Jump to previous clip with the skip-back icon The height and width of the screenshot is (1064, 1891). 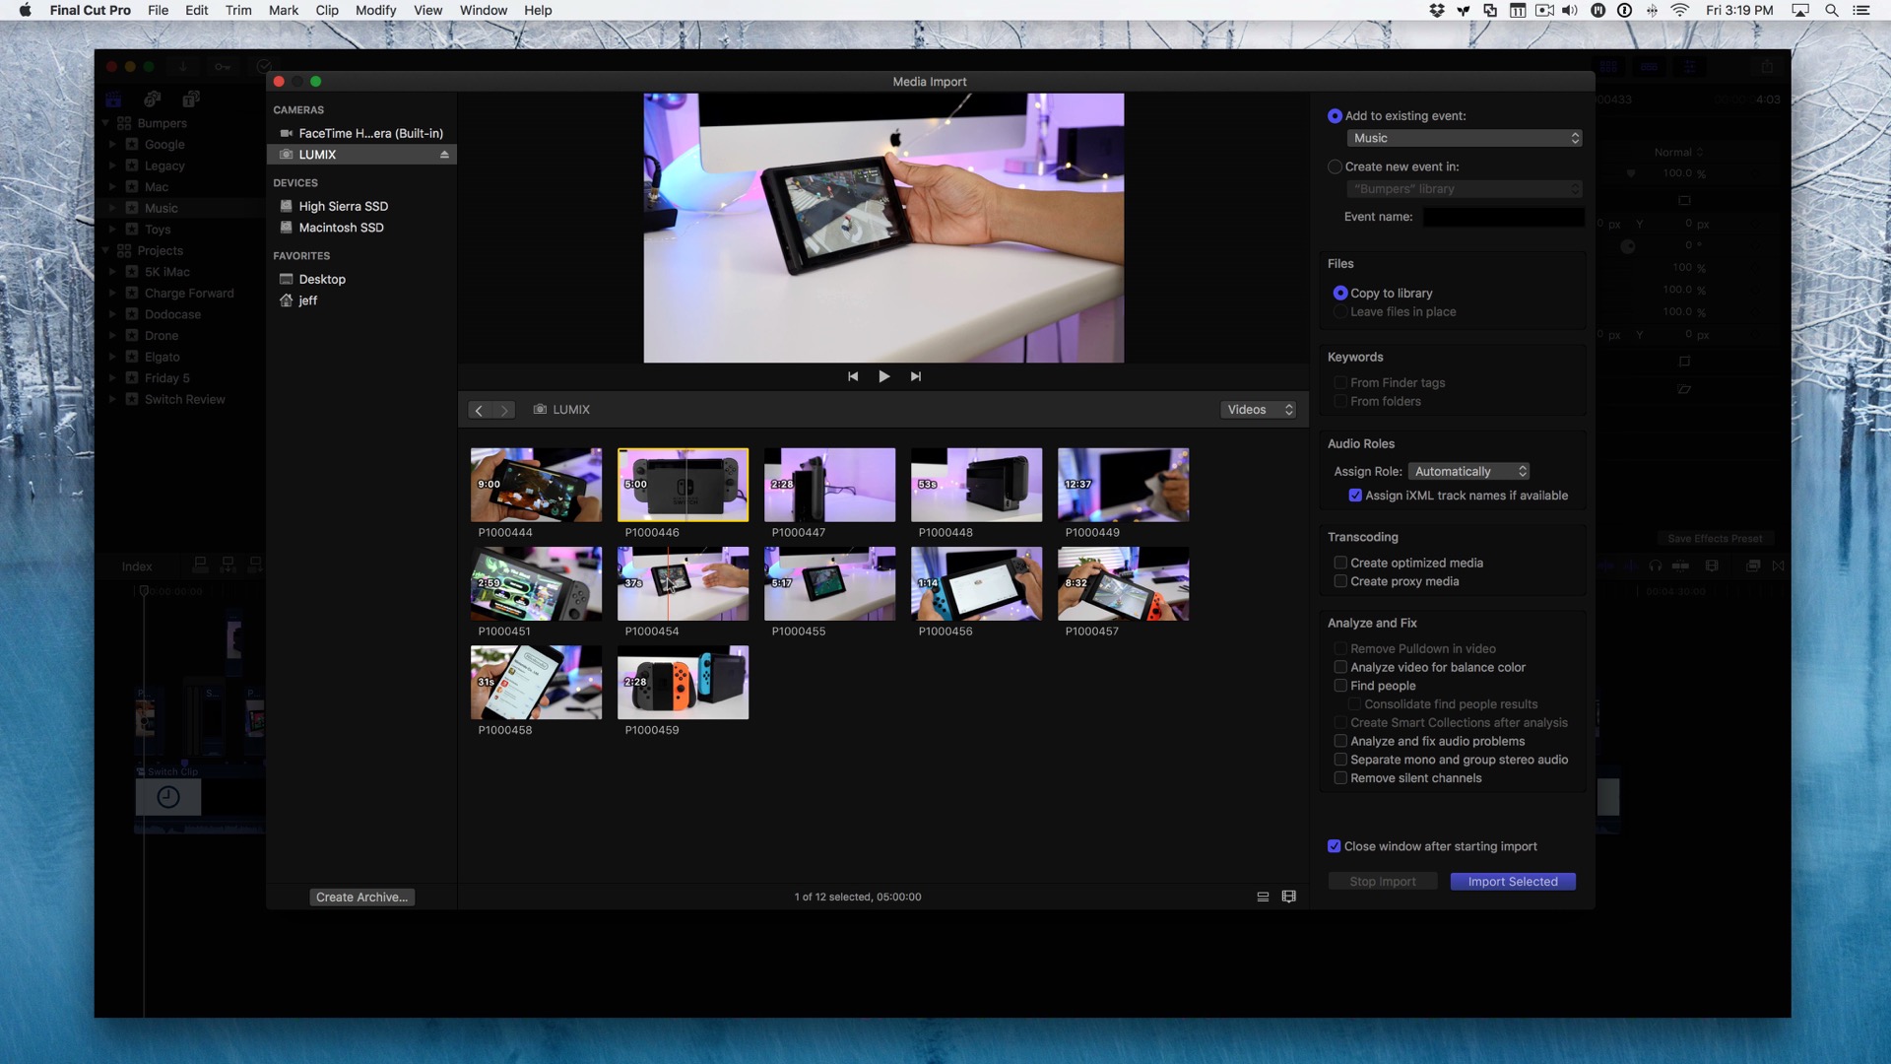click(853, 376)
